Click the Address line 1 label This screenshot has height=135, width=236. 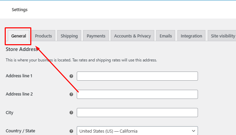click(19, 76)
